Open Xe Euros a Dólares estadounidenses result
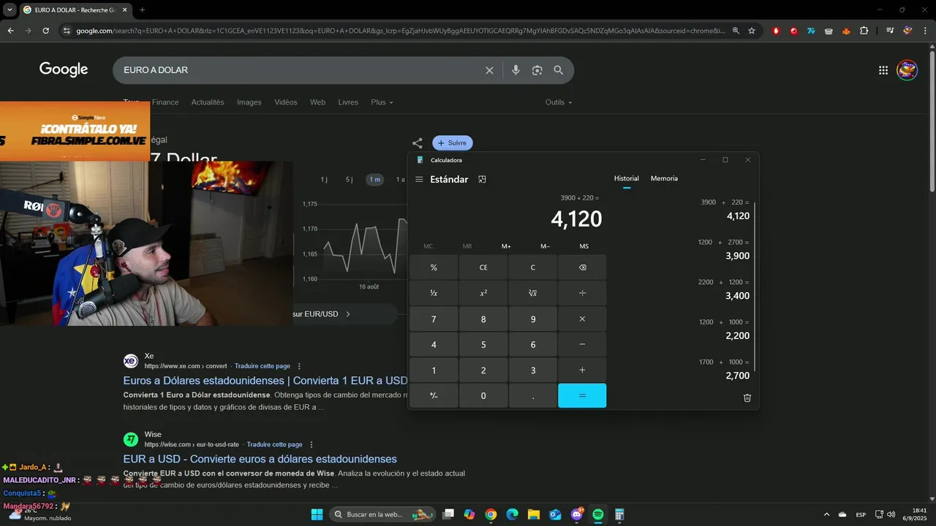936x526 pixels. 265,381
